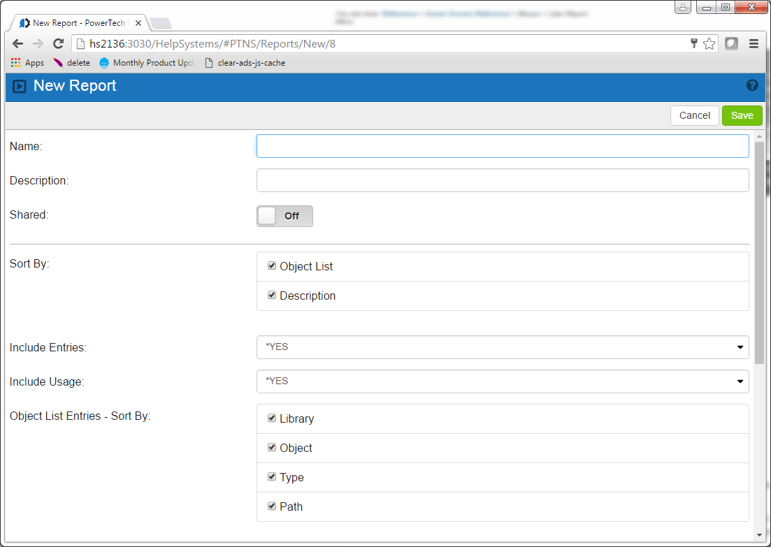Image resolution: width=771 pixels, height=547 pixels.
Task: Click into the Name input field
Action: coord(502,147)
